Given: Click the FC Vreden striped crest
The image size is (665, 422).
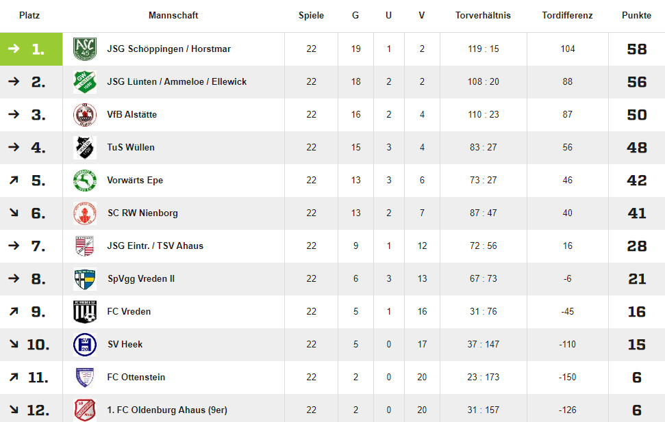Looking at the screenshot, I should 85,312.
